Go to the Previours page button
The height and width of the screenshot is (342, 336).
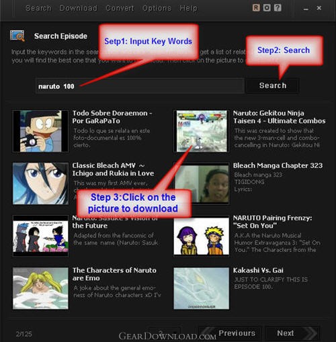pos(230,333)
